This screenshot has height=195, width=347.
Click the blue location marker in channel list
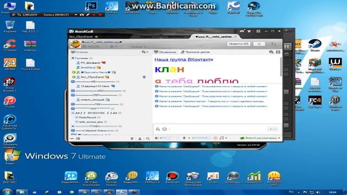(144, 77)
